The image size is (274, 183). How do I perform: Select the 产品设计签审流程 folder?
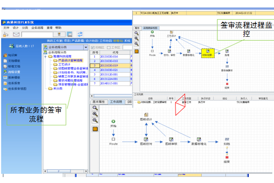point(70,60)
